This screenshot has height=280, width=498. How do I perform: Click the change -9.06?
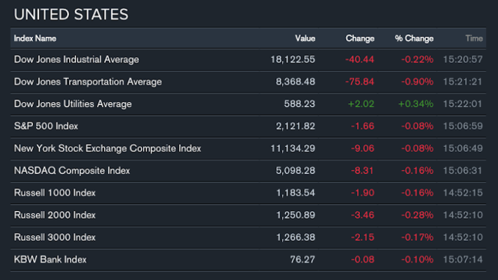coord(362,148)
